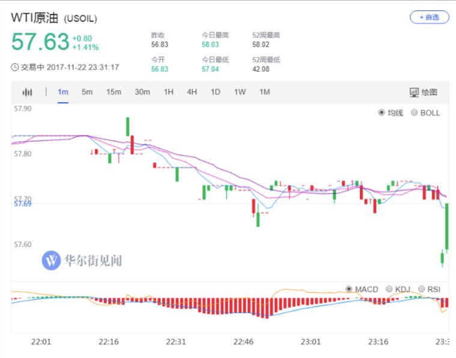Click the 23:01 time axis label
456x358 pixels.
click(x=311, y=342)
